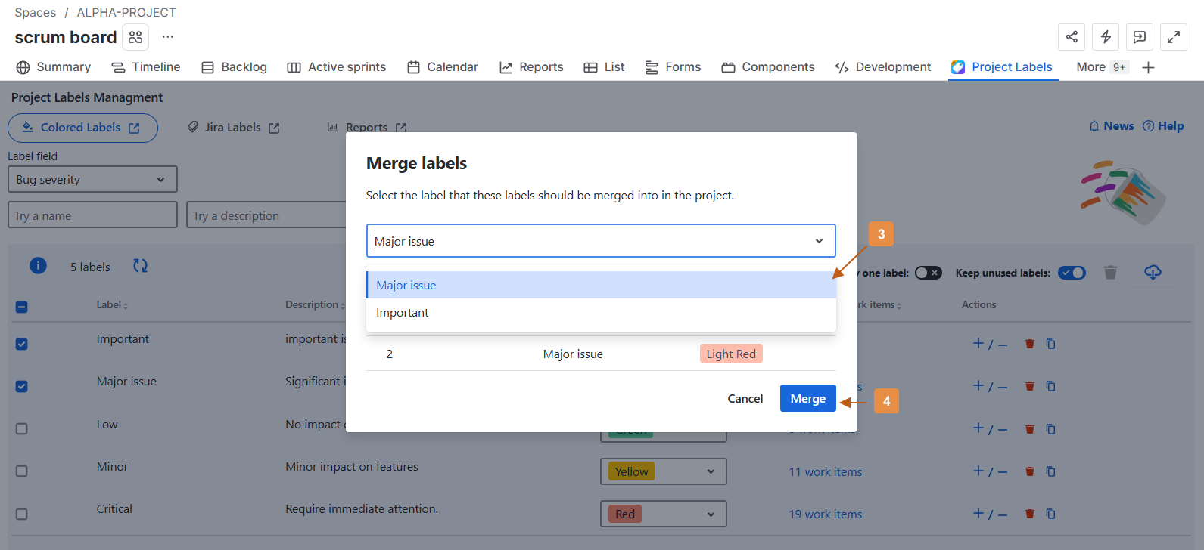Click the Yellow color tag for Minor

(631, 471)
